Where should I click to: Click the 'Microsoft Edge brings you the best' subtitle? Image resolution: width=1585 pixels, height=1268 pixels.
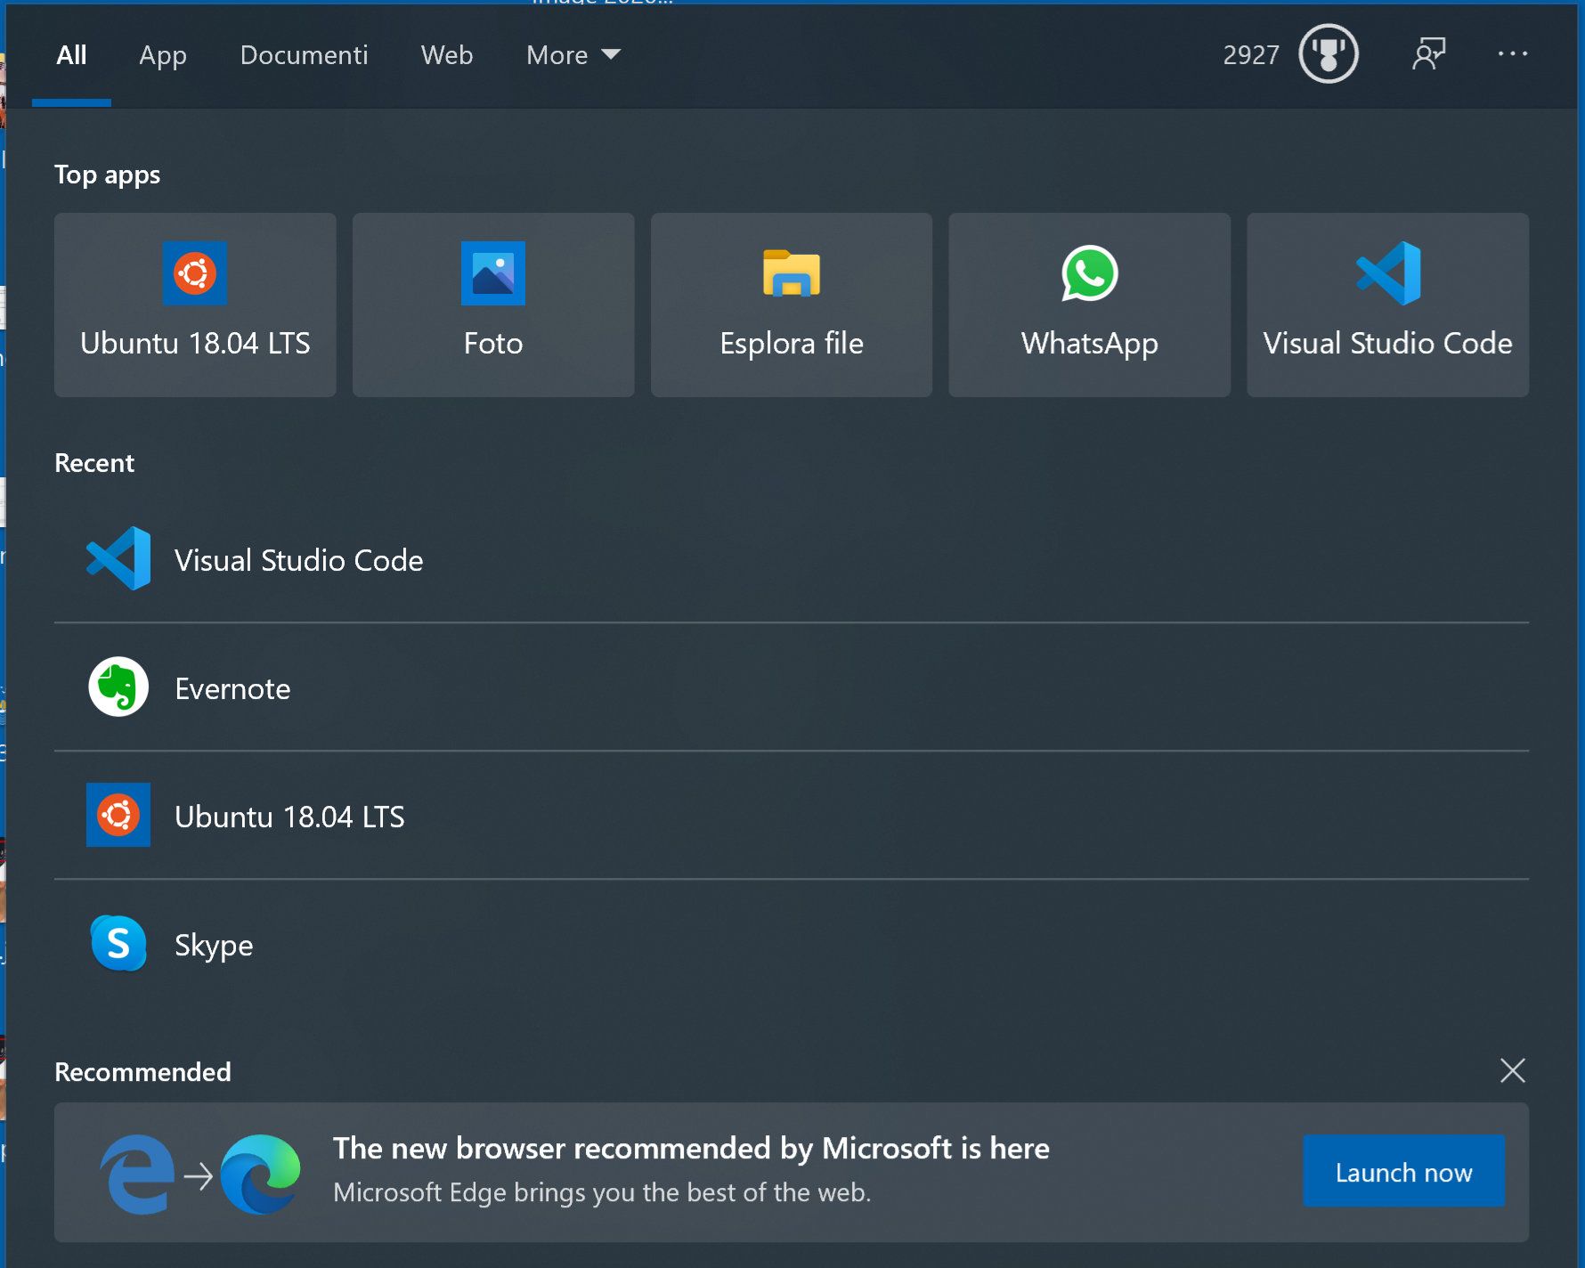pyautogui.click(x=602, y=1192)
